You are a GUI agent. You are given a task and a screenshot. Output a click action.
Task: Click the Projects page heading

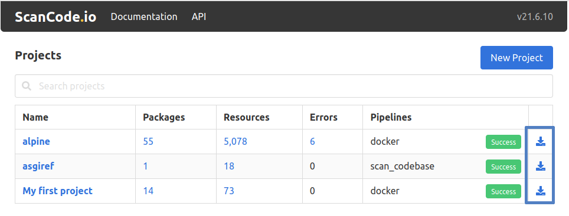pos(38,56)
